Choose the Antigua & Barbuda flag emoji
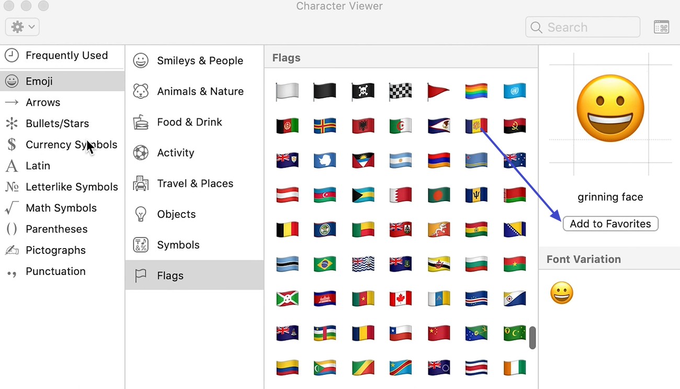Image resolution: width=680 pixels, height=389 pixels. [x=362, y=160]
